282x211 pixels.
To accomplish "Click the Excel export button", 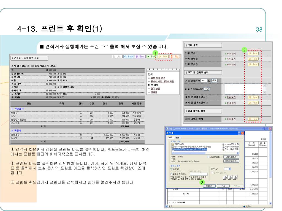I will point(151,57).
